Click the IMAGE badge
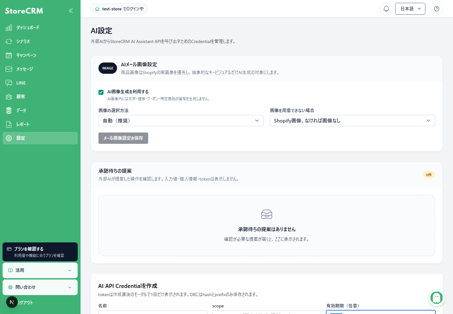453x314 pixels. 108,68
